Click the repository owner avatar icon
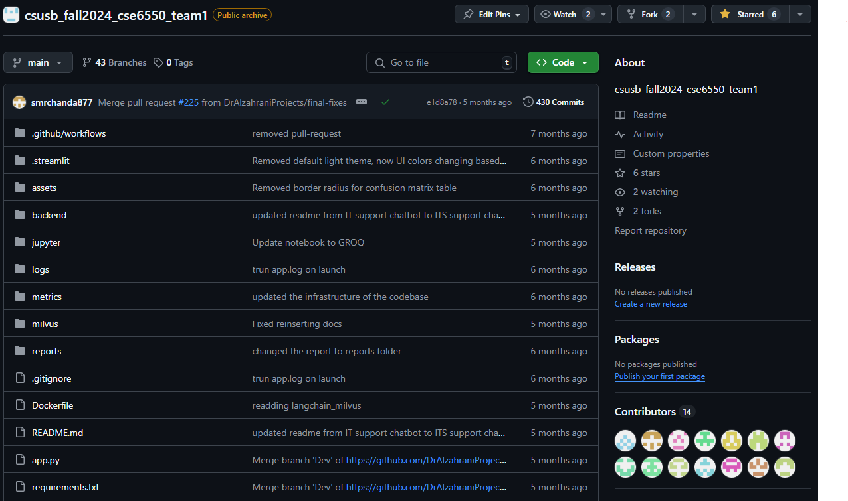The width and height of the screenshot is (848, 501). [x=12, y=15]
